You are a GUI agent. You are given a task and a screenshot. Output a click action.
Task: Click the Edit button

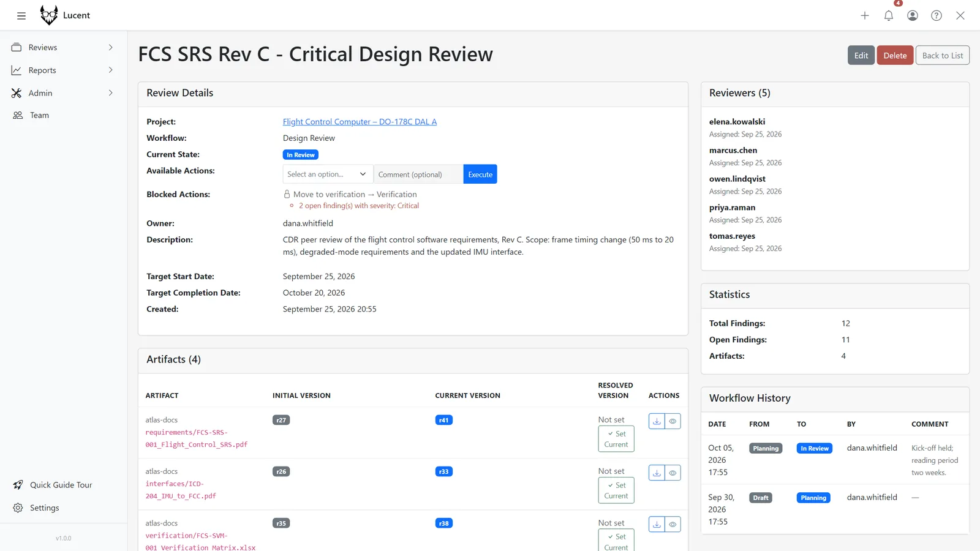(x=861, y=55)
